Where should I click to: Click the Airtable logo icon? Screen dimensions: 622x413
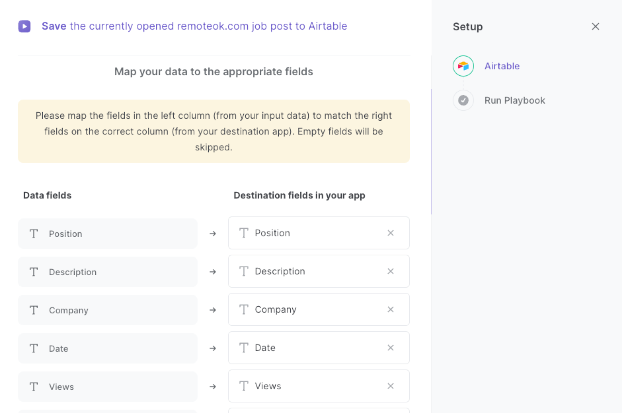pyautogui.click(x=463, y=66)
